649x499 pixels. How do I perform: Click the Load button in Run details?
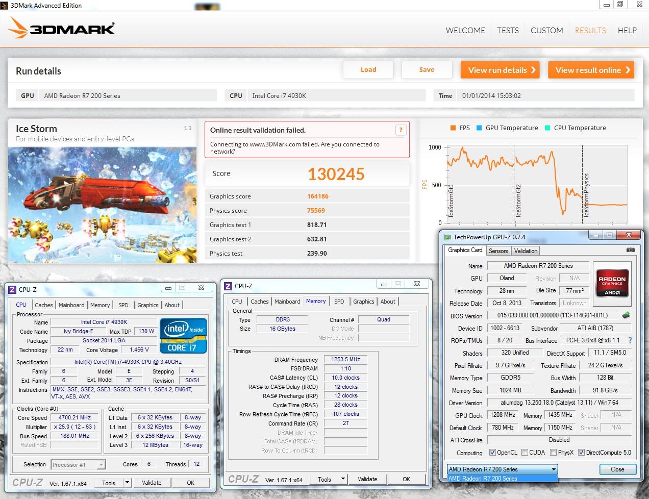368,70
